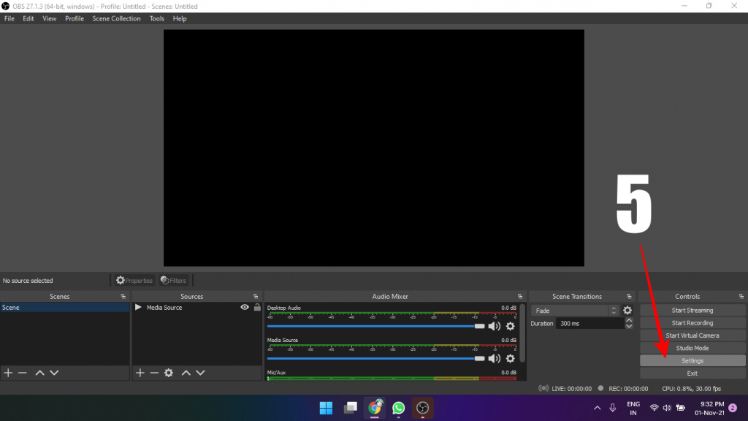Toggle the lock on Media Source
This screenshot has width=748, height=421.
(x=256, y=308)
